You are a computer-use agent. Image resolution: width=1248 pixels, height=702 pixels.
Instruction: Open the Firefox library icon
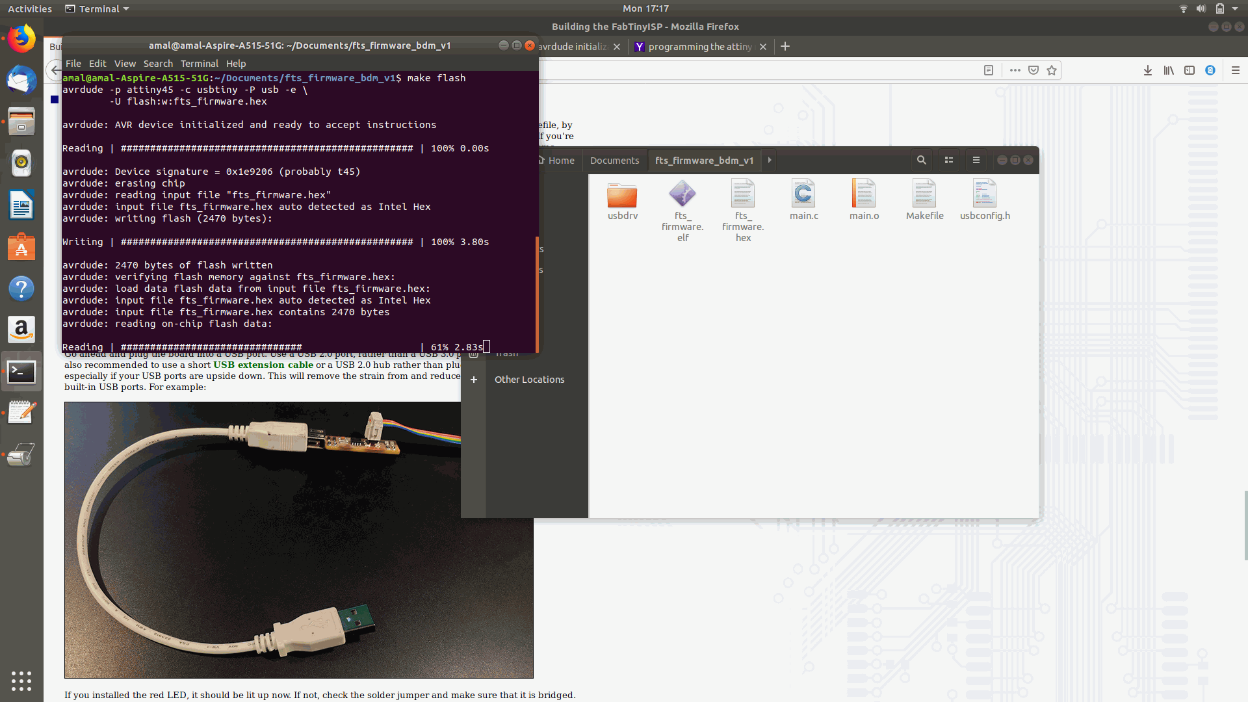pos(1169,70)
